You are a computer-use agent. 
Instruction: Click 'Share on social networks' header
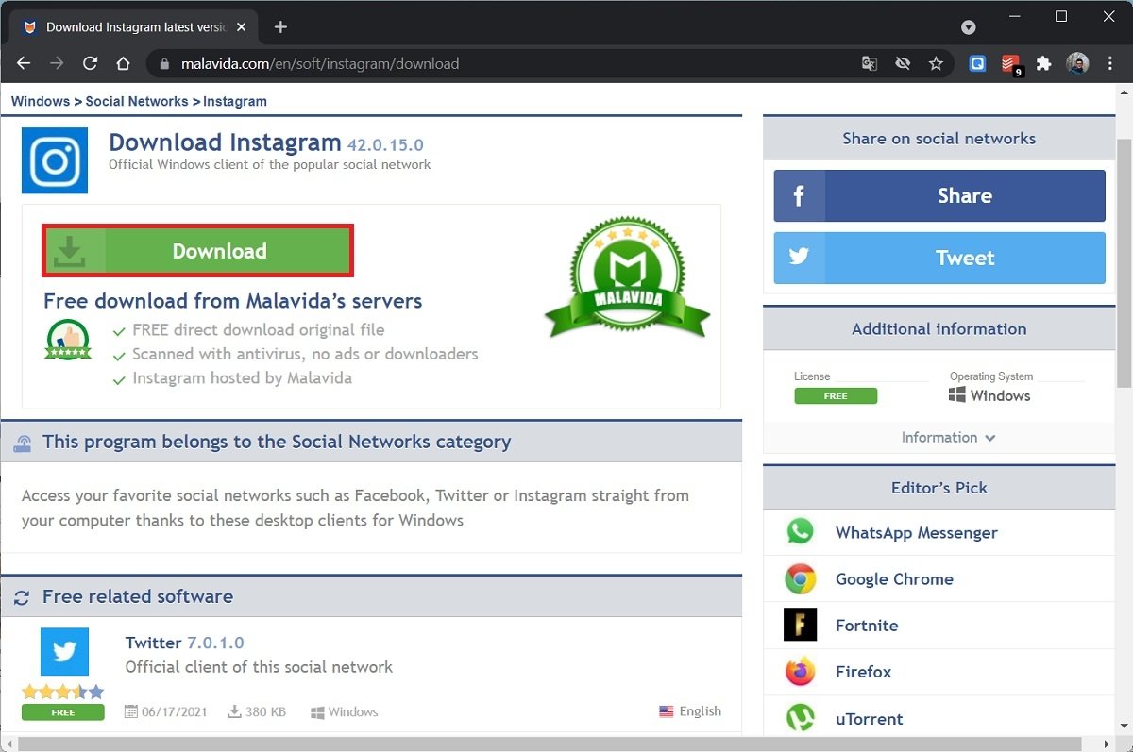pyautogui.click(x=939, y=139)
